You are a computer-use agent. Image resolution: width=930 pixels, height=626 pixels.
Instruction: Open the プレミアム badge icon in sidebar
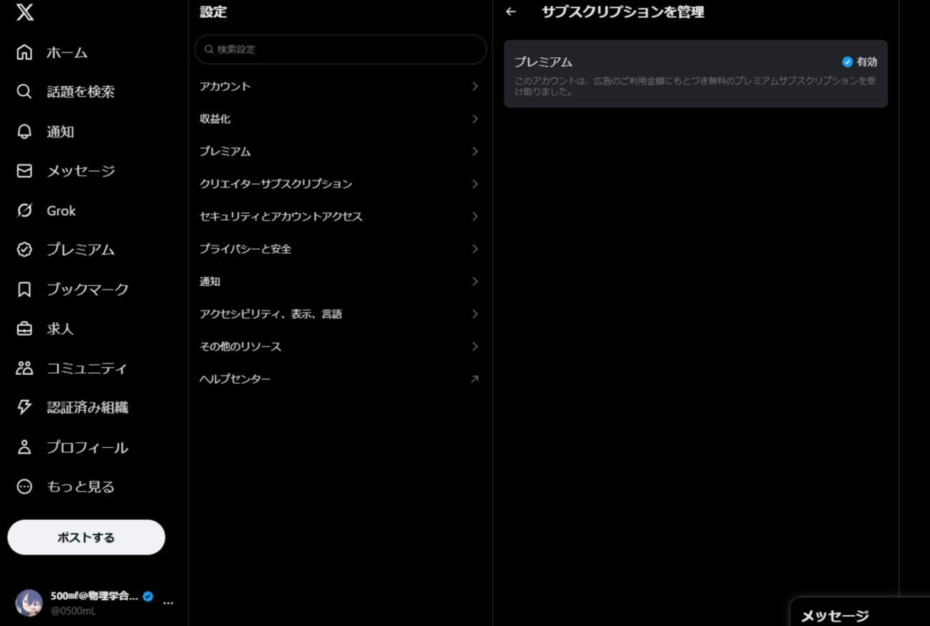(x=24, y=250)
